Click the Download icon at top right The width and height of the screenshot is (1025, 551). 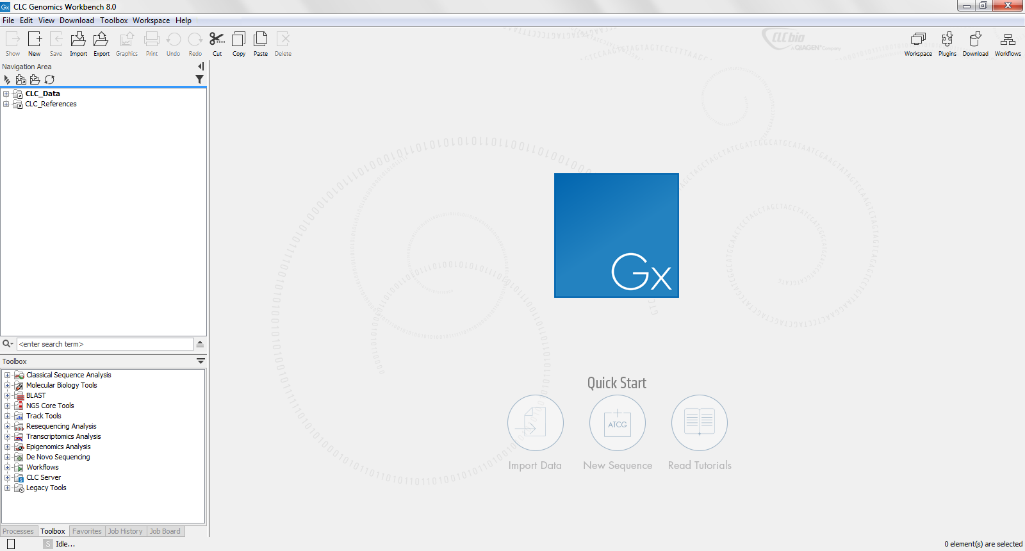[x=975, y=44]
